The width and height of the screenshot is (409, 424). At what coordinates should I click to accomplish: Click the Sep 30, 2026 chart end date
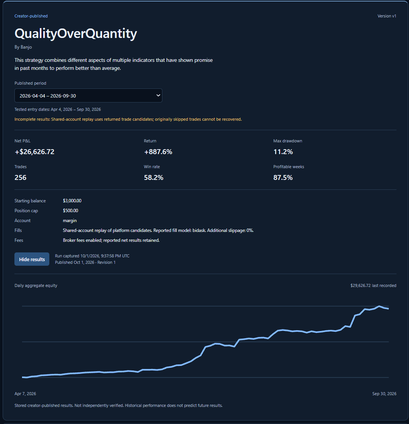(x=384, y=394)
